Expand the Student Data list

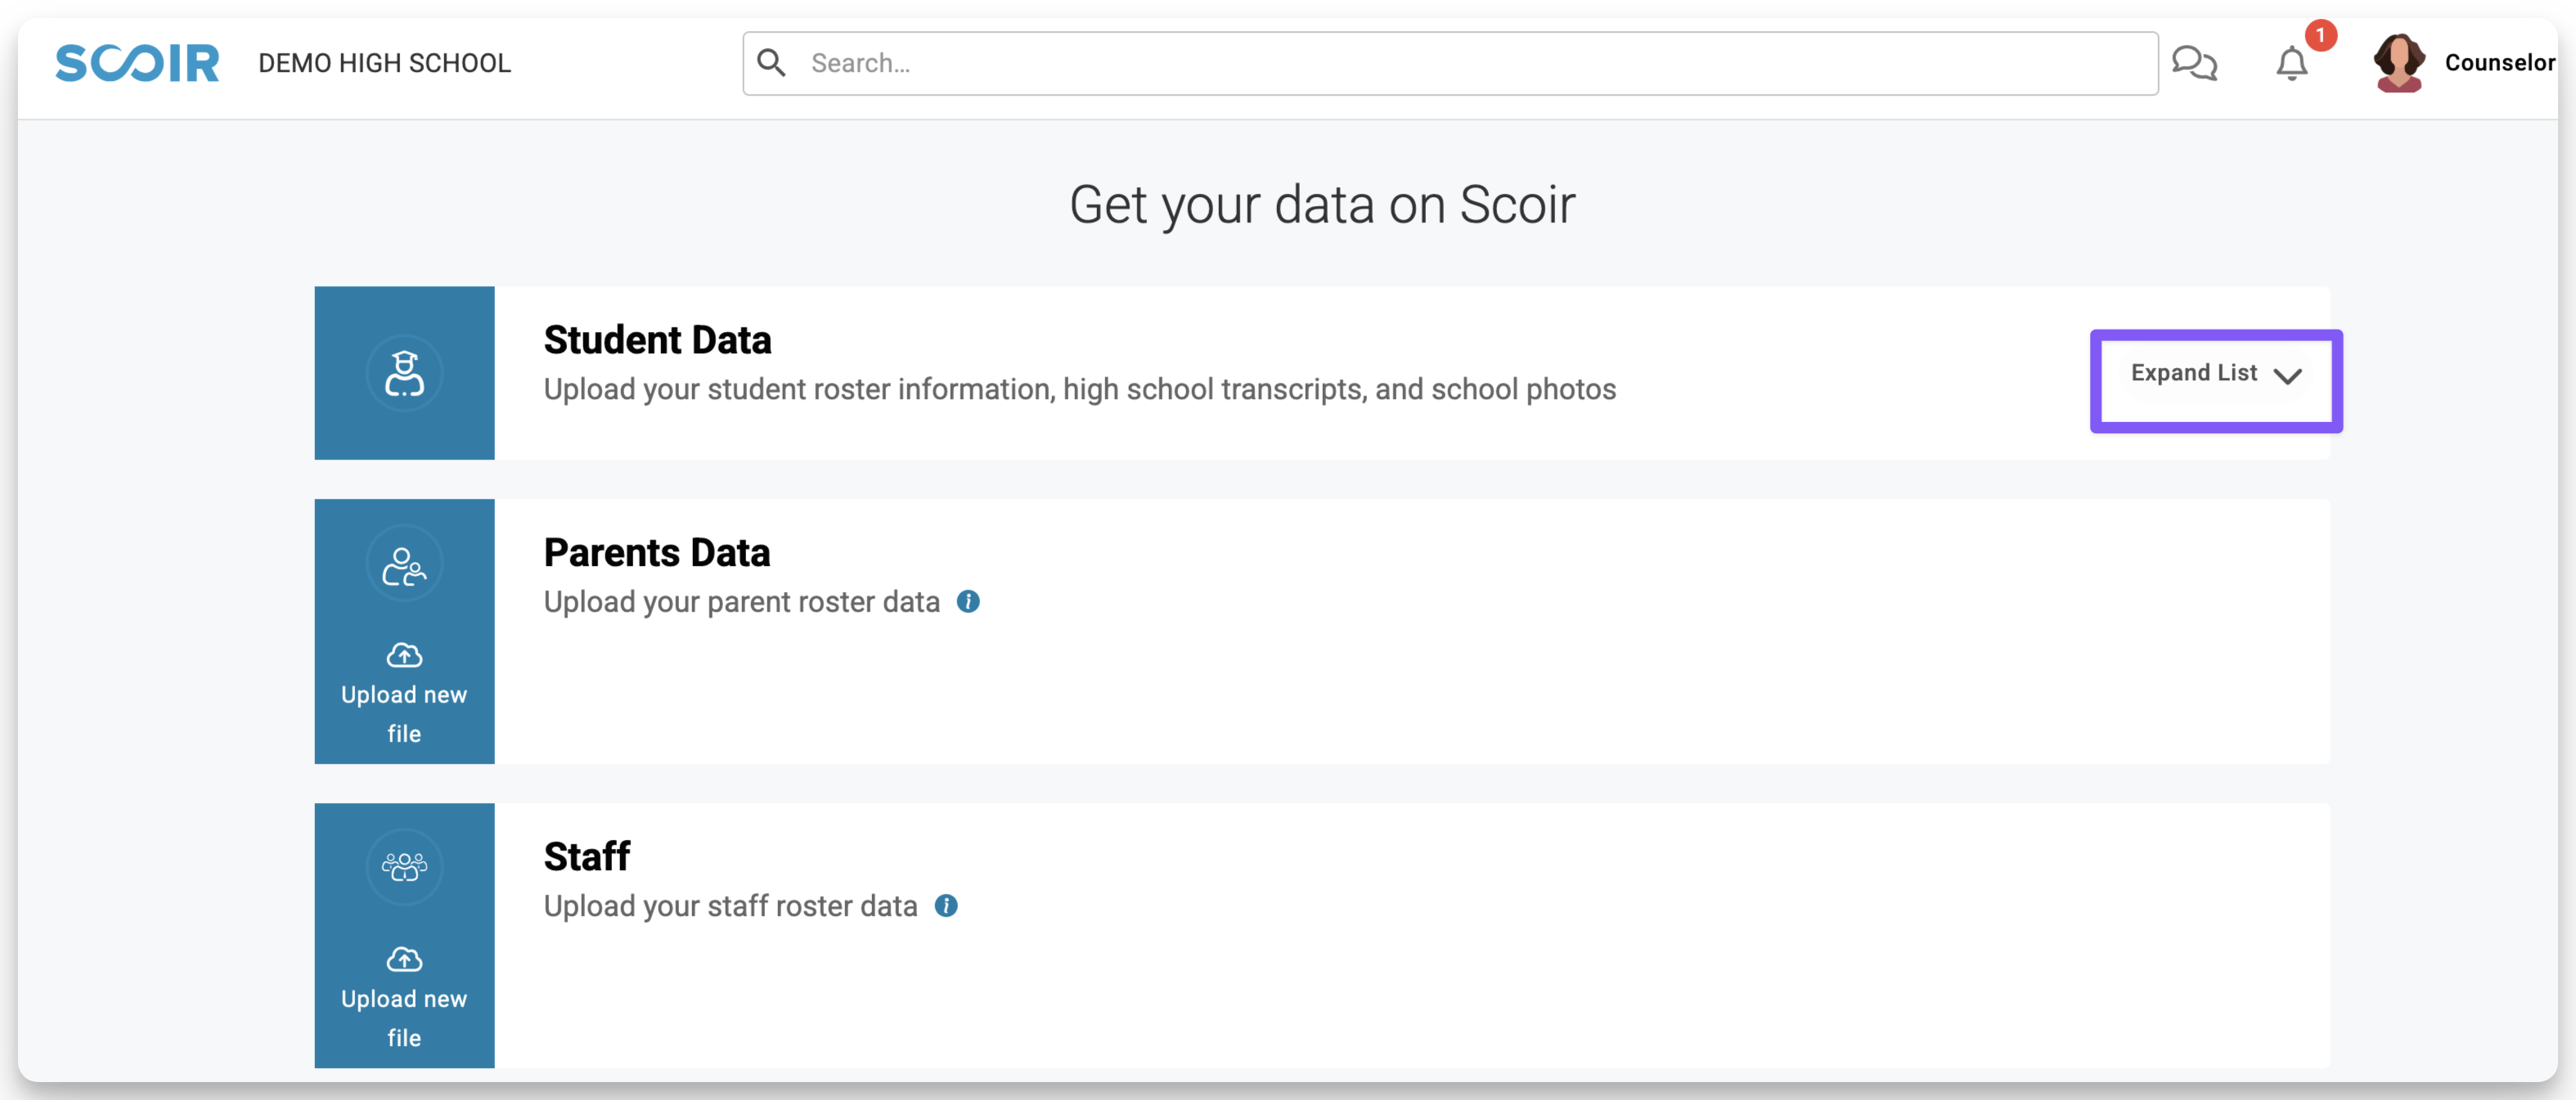click(2215, 375)
